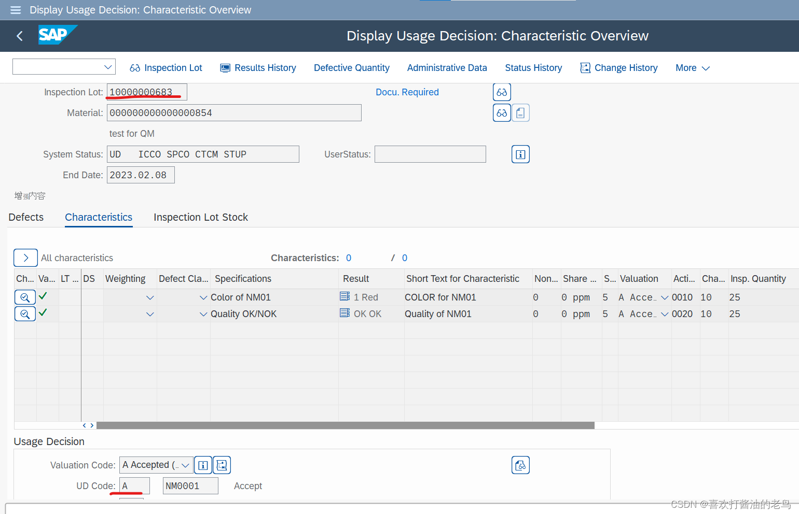Expand the More menu in the toolbar
Screen dimensions: 799x514
(692, 67)
